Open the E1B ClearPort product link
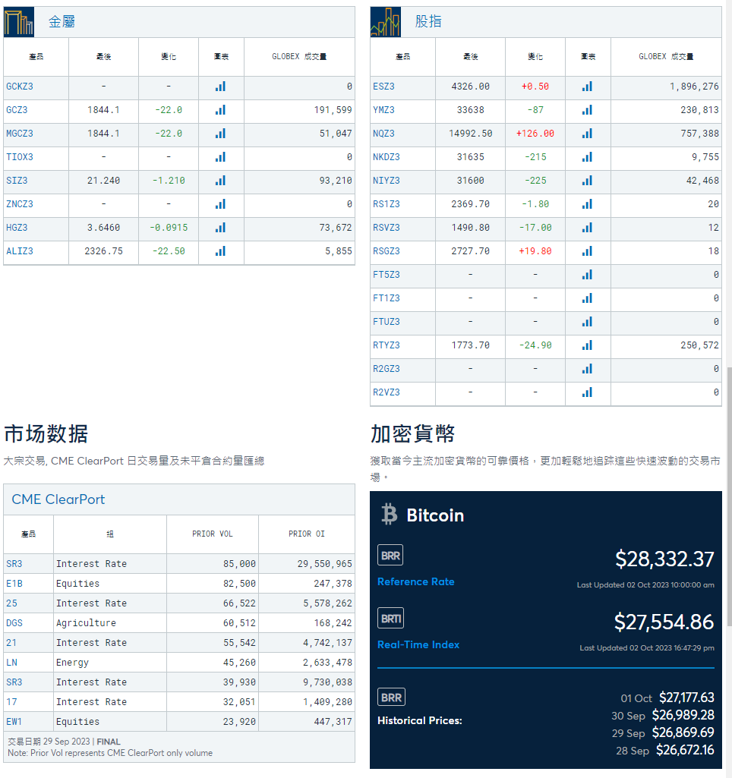Screen dimensions: 732x778 [x=14, y=584]
